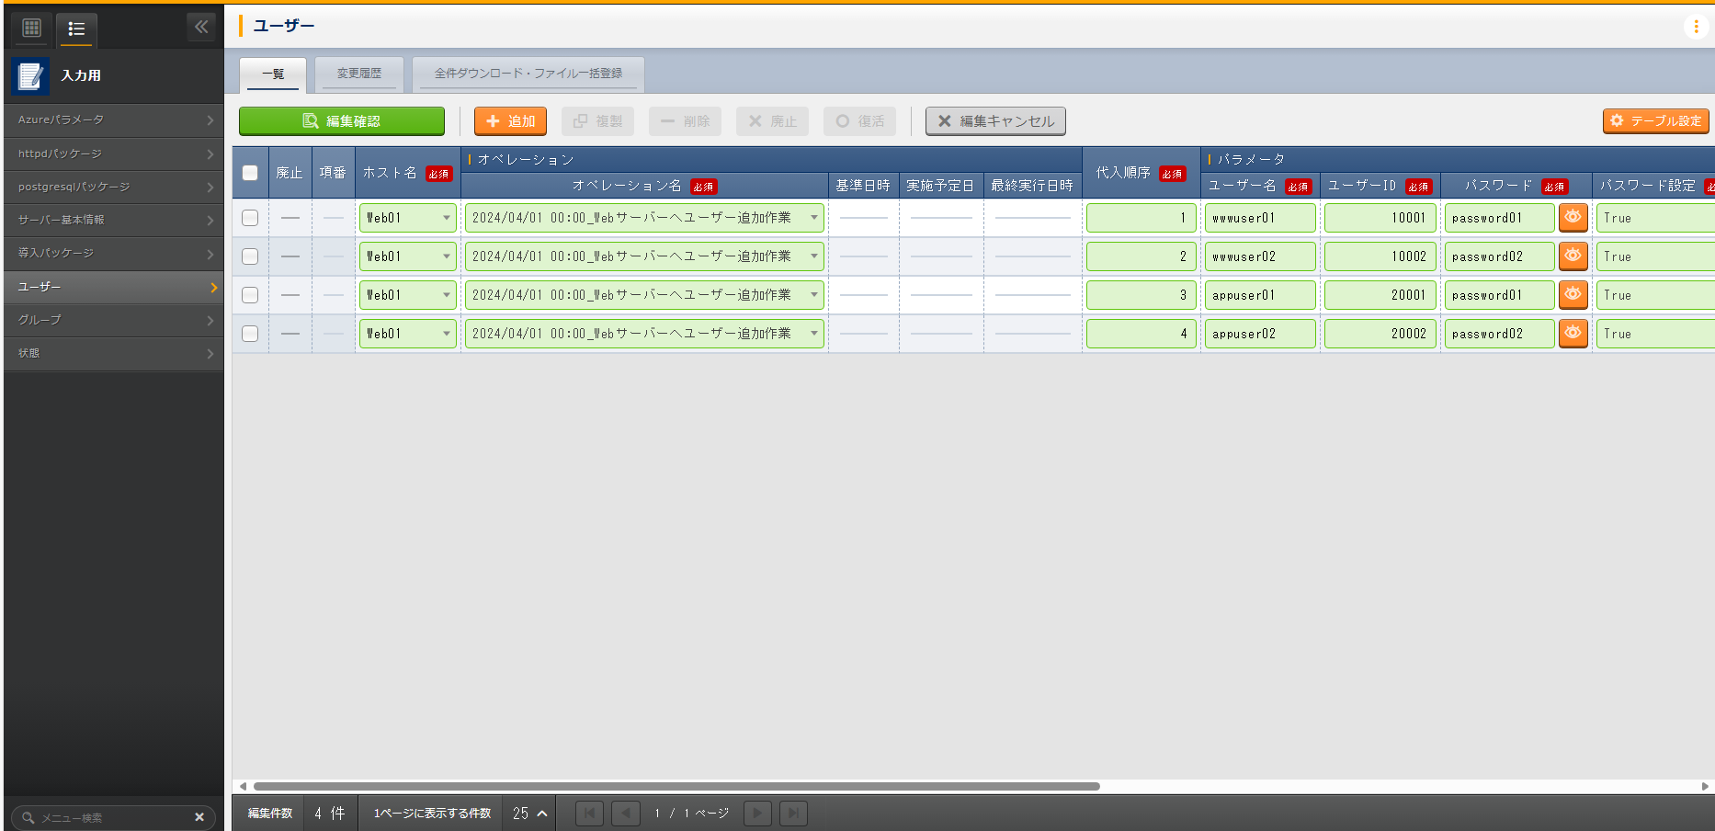Change the items-per-page value of 25

529,814
